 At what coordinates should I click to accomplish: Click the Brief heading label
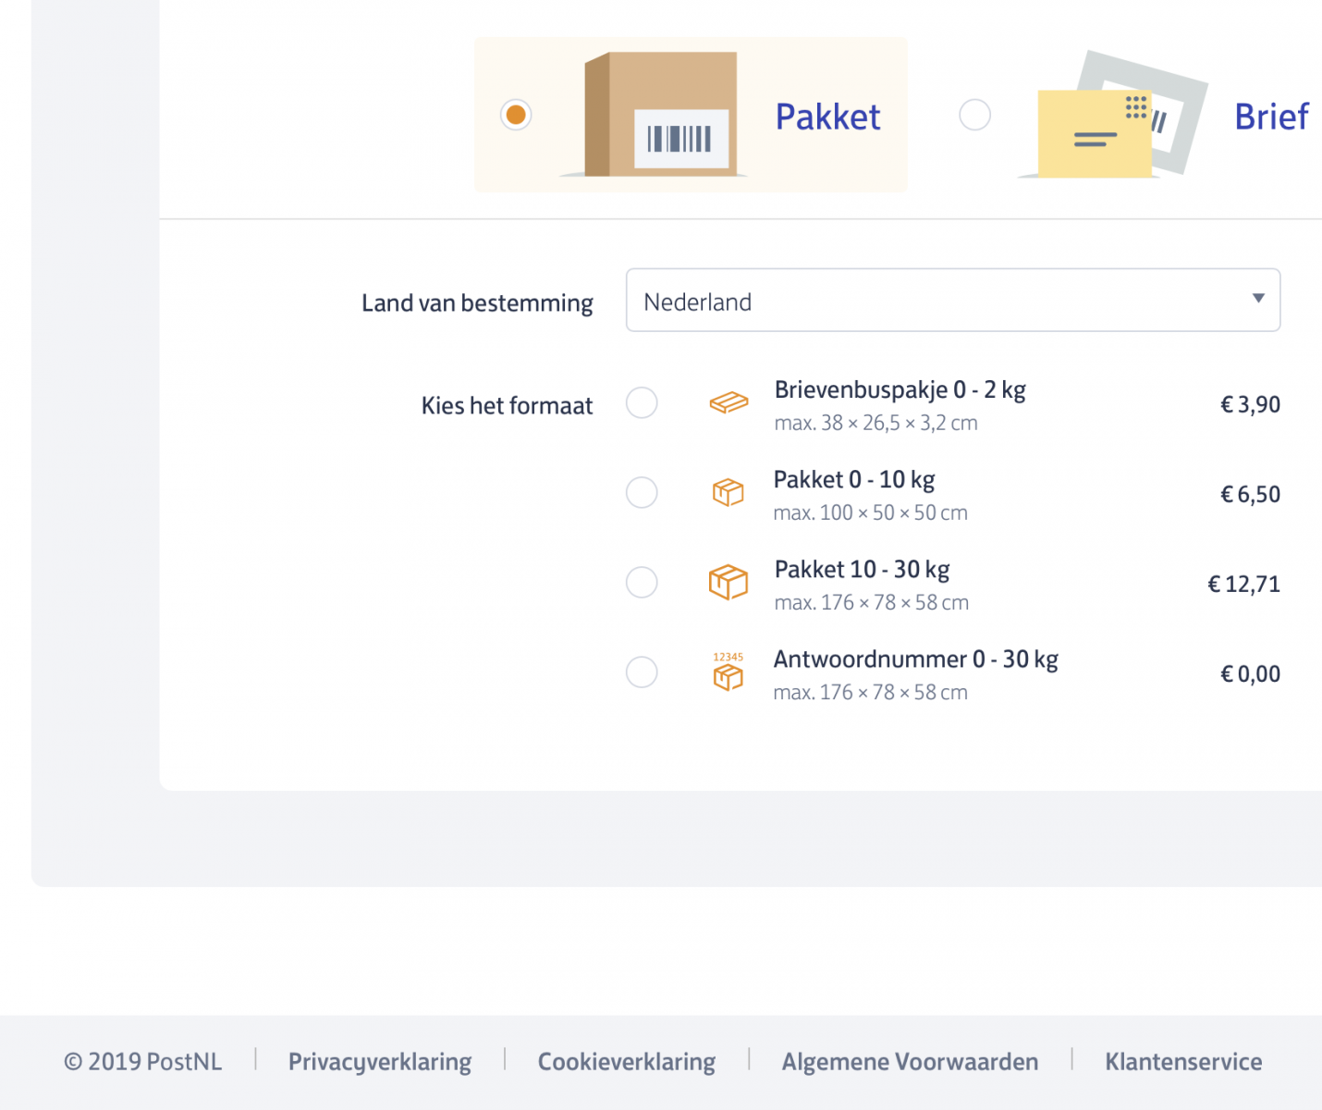(x=1271, y=117)
